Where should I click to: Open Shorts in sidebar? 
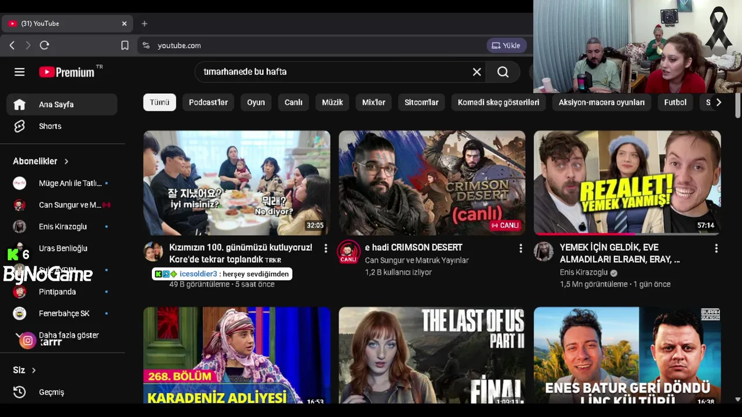pos(62,126)
